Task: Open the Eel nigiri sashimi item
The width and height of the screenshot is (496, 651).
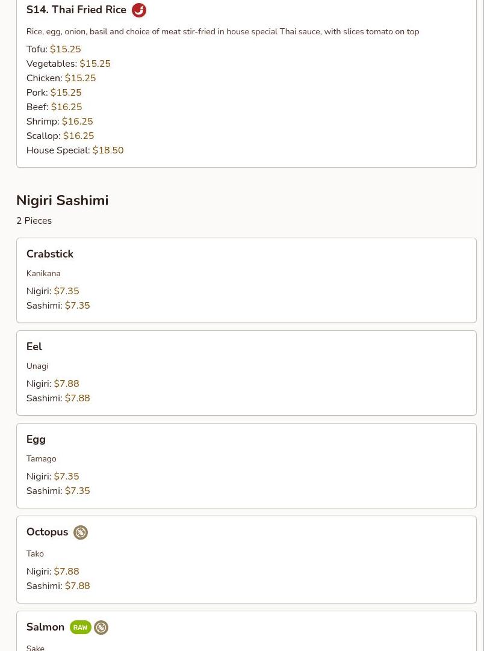Action: (34, 347)
